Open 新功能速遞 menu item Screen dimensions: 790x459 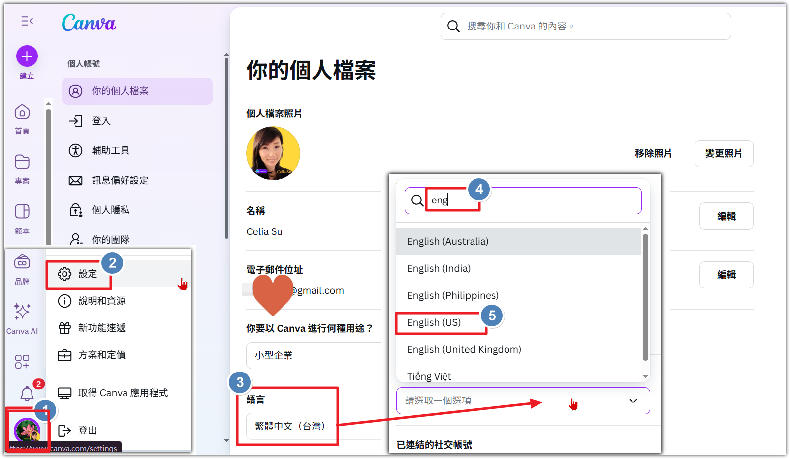coord(119,328)
